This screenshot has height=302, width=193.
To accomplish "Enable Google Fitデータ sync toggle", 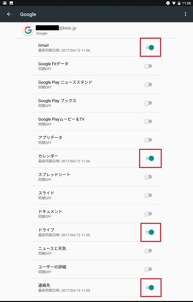I will [x=148, y=66].
